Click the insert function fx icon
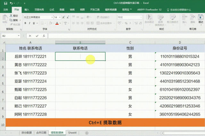The height and width of the screenshot is (136, 205). pyautogui.click(x=44, y=36)
